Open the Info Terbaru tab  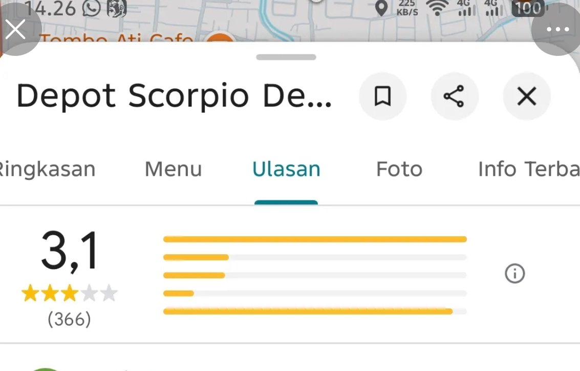pyautogui.click(x=529, y=169)
